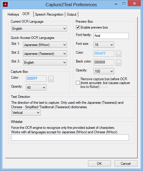Open Preview Box font size dropdown
The height and width of the screenshot is (171, 143).
104,45
